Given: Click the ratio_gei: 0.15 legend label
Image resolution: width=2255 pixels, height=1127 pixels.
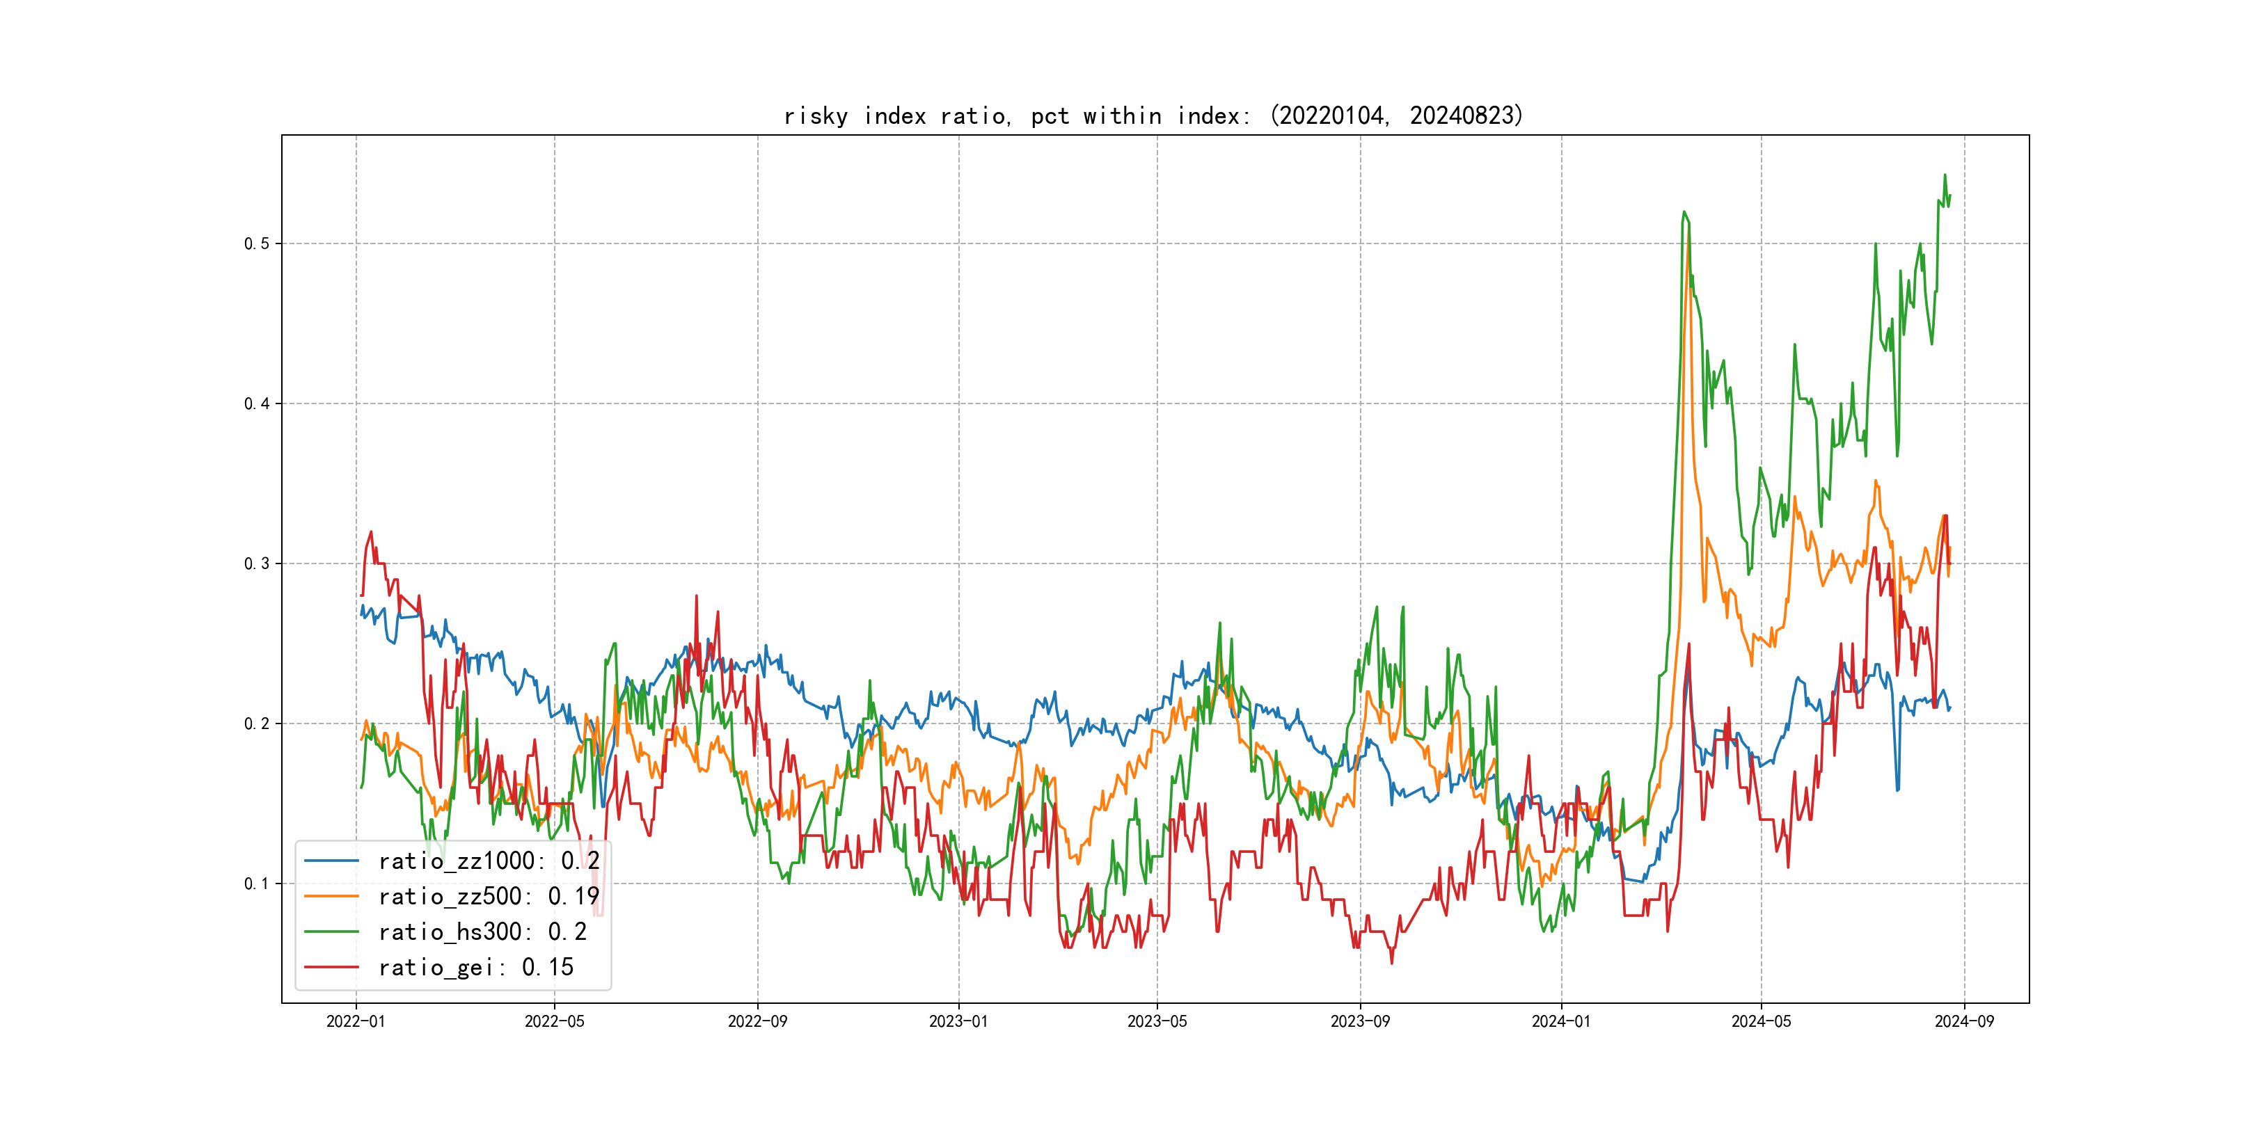Looking at the screenshot, I should tap(475, 967).
